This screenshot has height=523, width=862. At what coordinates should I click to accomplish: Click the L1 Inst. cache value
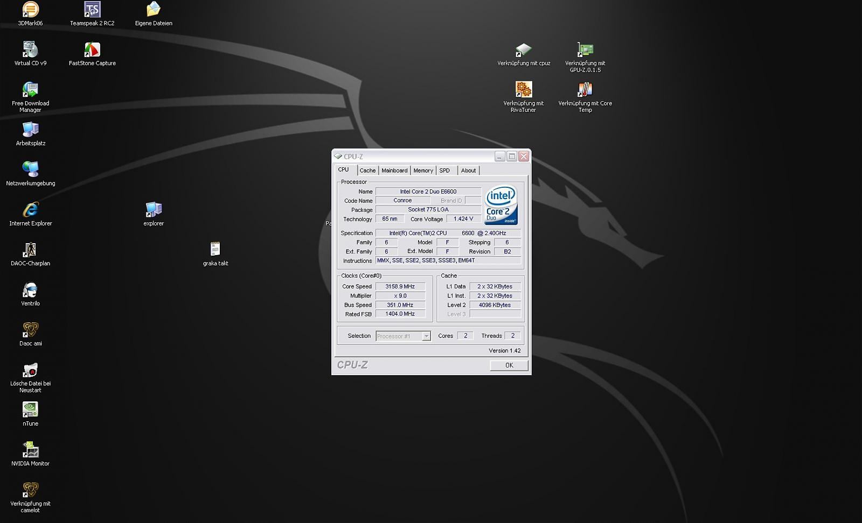pyautogui.click(x=495, y=295)
